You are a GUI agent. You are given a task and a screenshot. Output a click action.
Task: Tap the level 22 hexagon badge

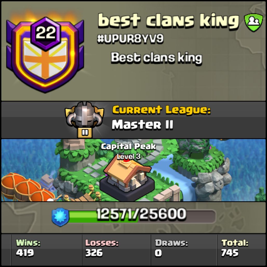46,33
